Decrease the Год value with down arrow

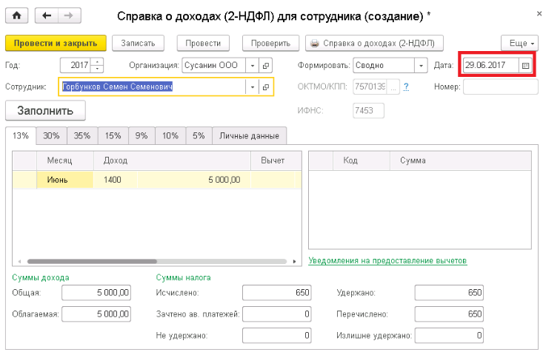(97, 69)
